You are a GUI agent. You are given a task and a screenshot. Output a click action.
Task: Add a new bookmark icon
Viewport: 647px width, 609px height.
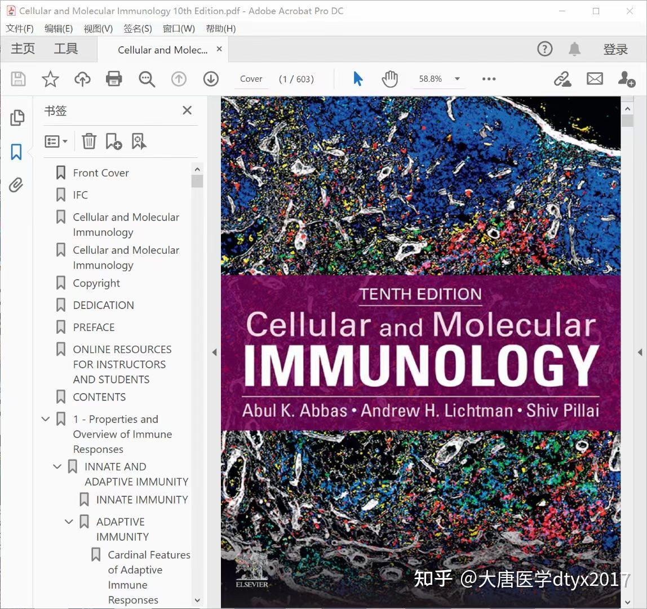[113, 141]
